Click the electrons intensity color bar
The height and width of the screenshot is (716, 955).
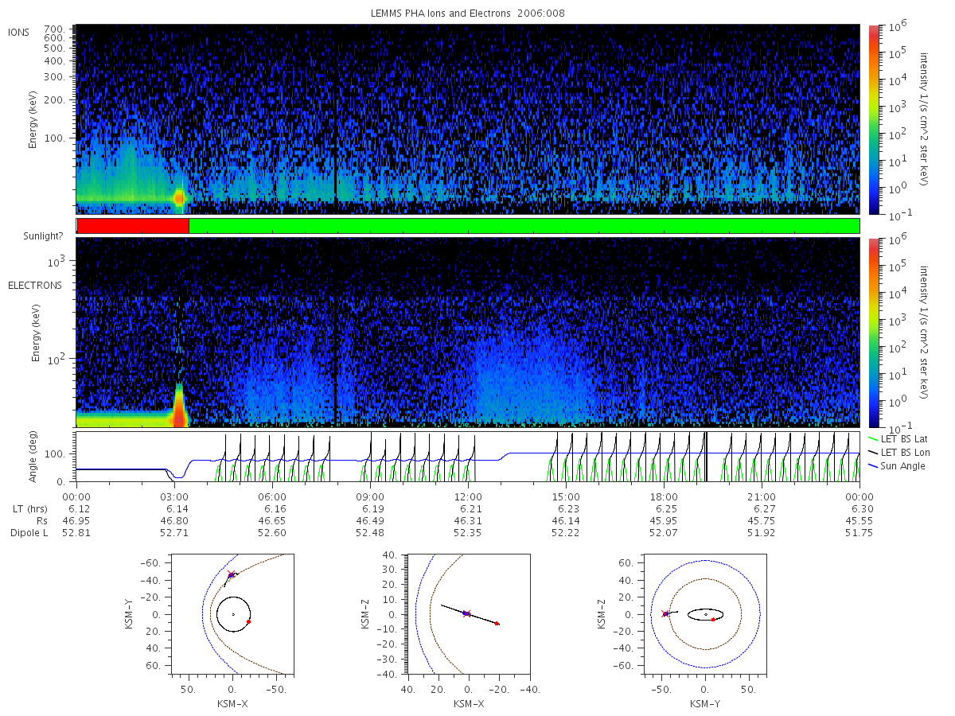point(874,333)
